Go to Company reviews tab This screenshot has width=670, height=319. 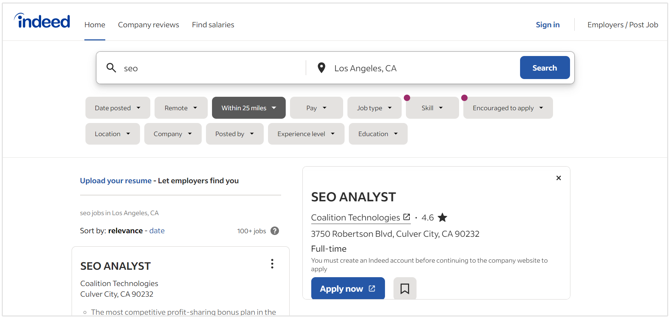click(x=148, y=25)
